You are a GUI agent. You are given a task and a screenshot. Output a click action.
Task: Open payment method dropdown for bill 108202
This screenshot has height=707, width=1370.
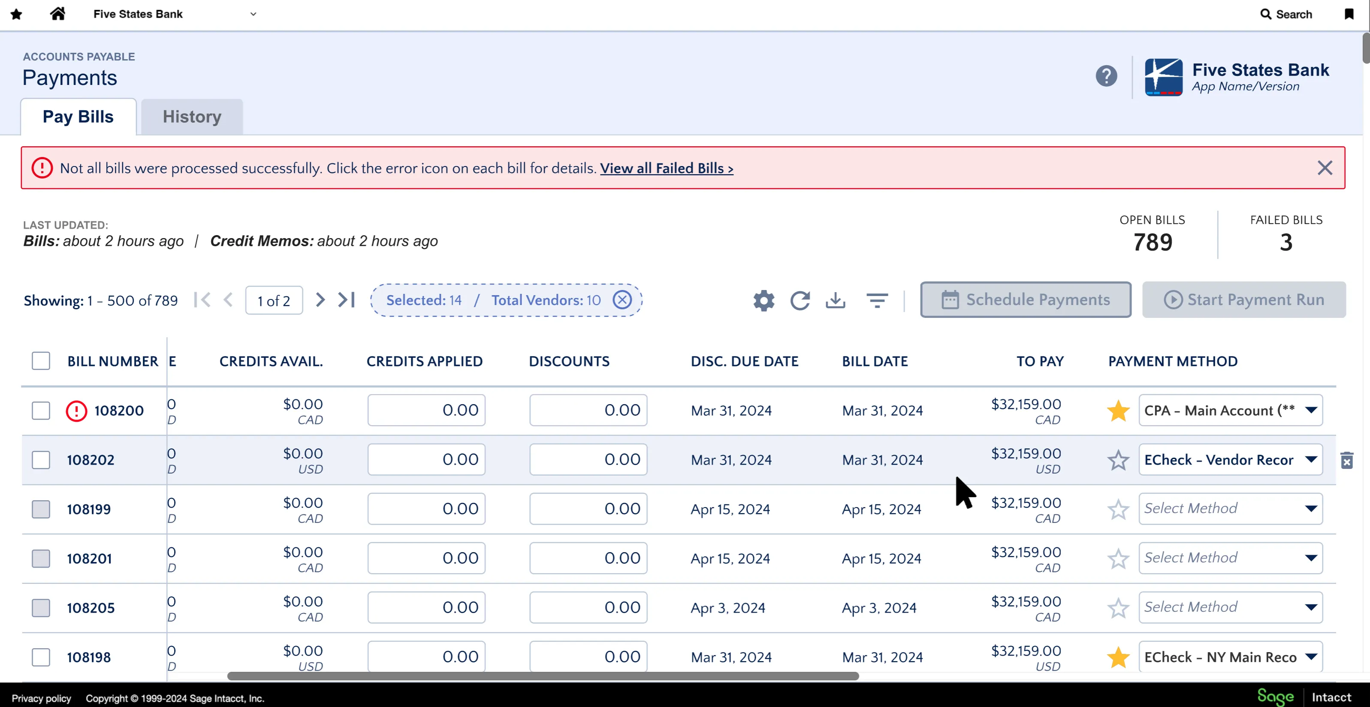pyautogui.click(x=1230, y=460)
